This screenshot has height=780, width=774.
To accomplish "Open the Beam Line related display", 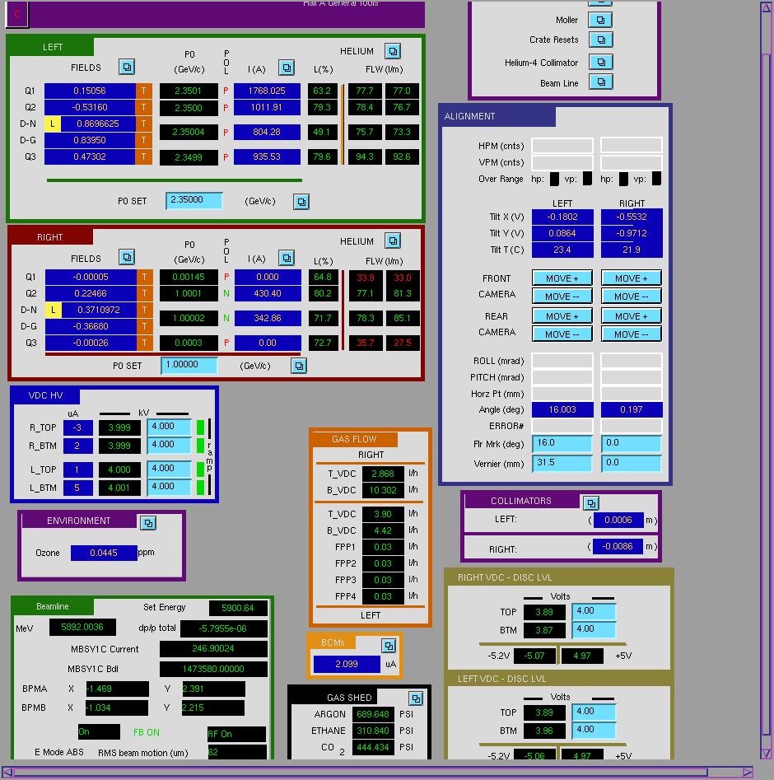I will tap(601, 82).
